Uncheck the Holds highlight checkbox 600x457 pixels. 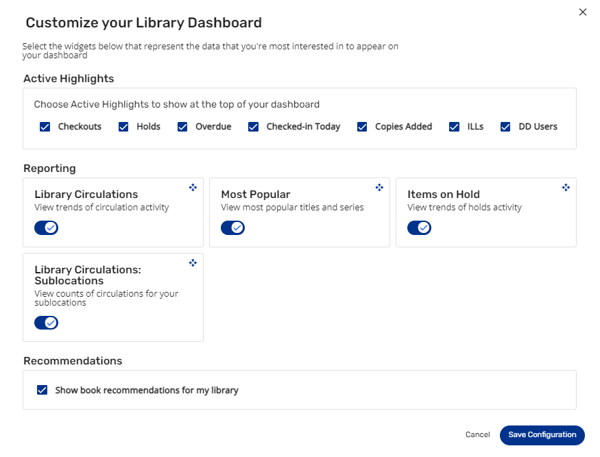pos(123,127)
